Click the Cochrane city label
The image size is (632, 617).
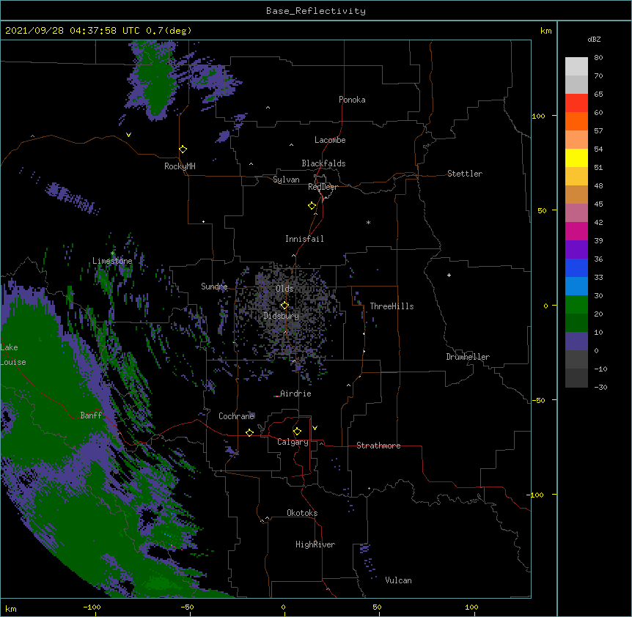click(x=236, y=416)
